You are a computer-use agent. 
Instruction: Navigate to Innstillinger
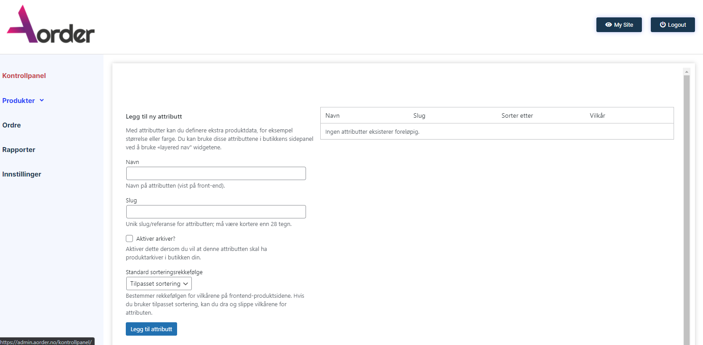[22, 174]
